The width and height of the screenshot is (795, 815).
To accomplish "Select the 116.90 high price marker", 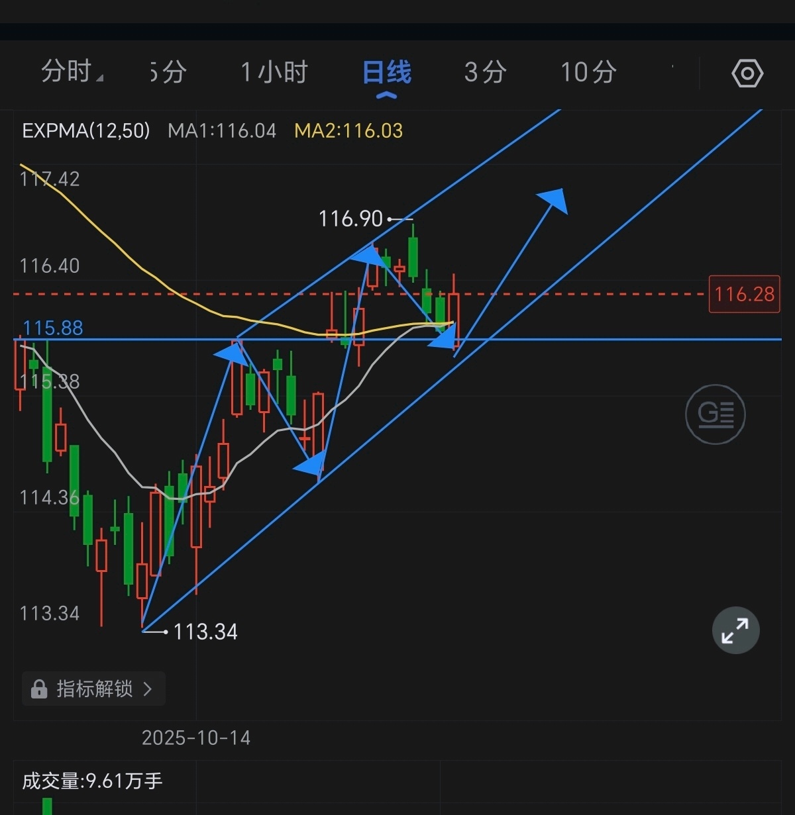I will pos(350,218).
